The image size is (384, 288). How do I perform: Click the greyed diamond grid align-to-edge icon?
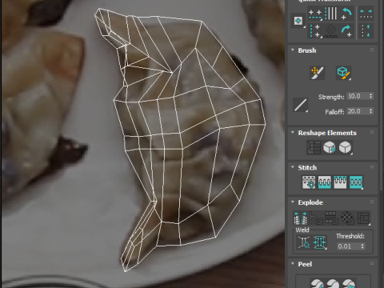330,31
